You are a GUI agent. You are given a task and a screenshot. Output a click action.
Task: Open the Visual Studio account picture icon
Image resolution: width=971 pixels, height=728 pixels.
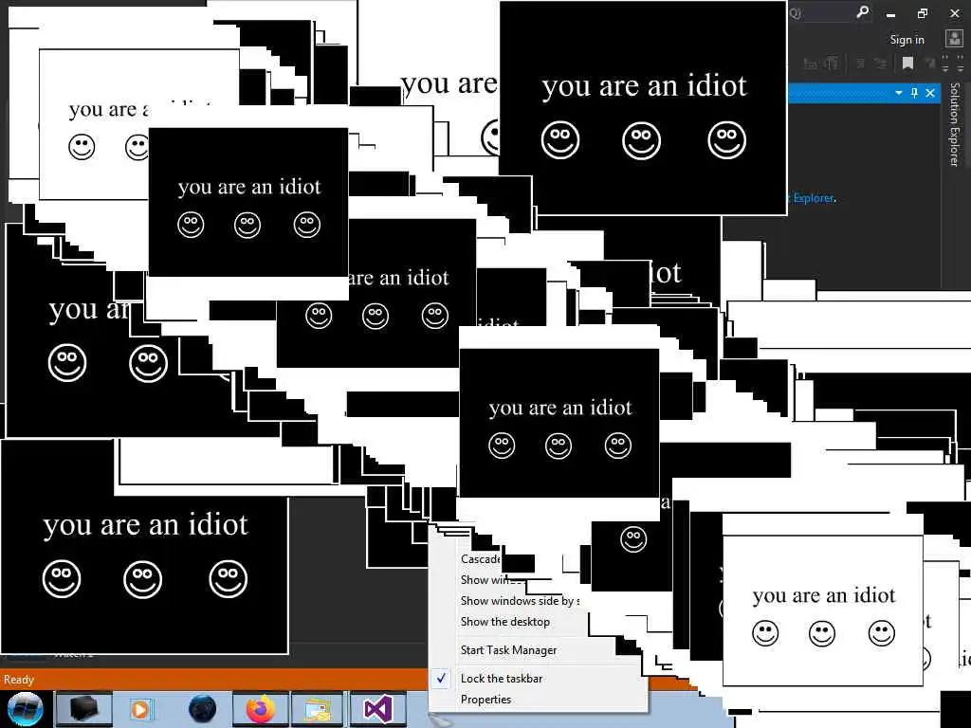954,38
